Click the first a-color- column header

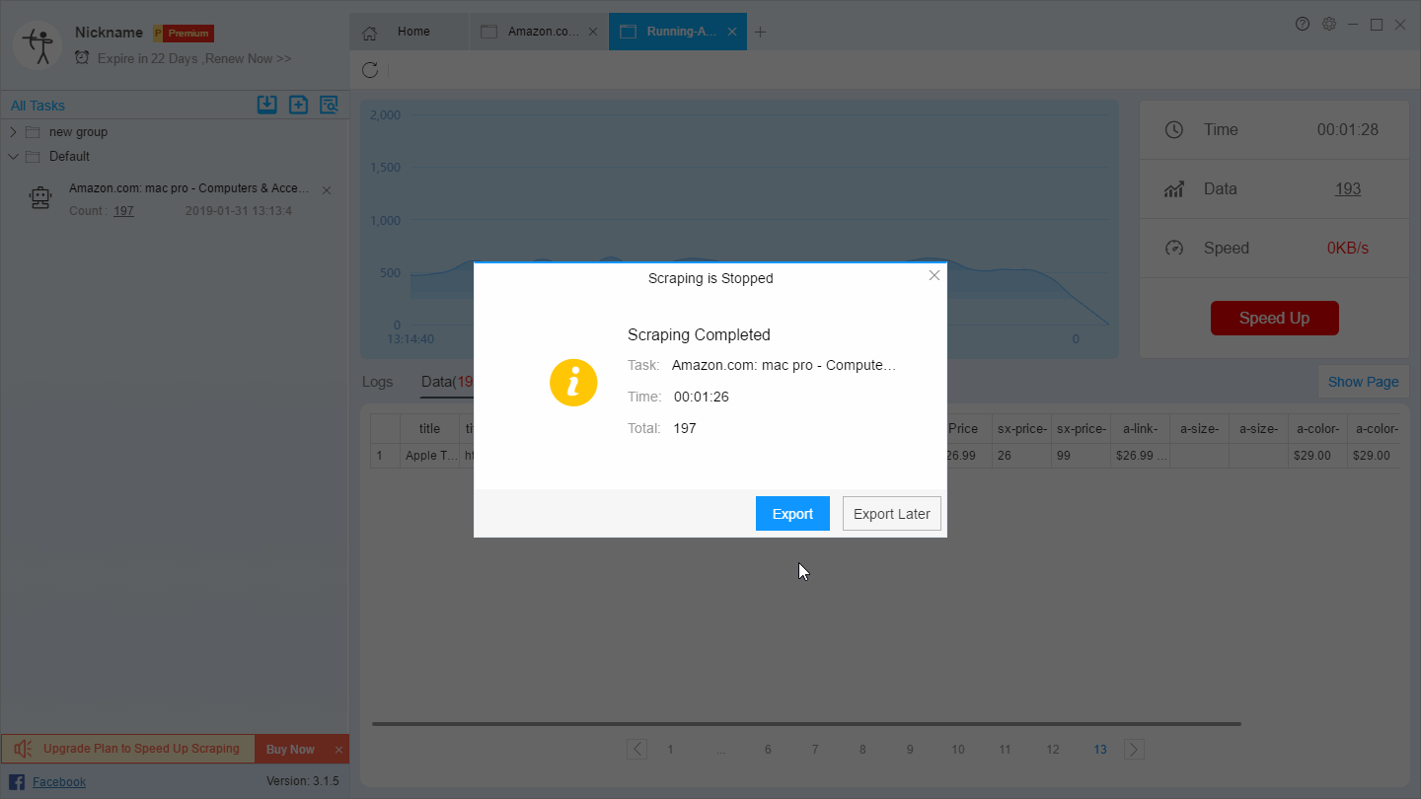pyautogui.click(x=1317, y=429)
